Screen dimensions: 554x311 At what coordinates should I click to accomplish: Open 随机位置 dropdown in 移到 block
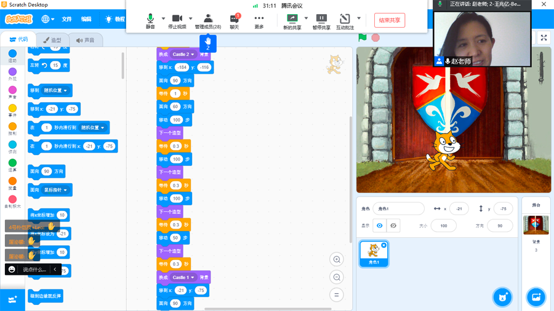coord(55,90)
